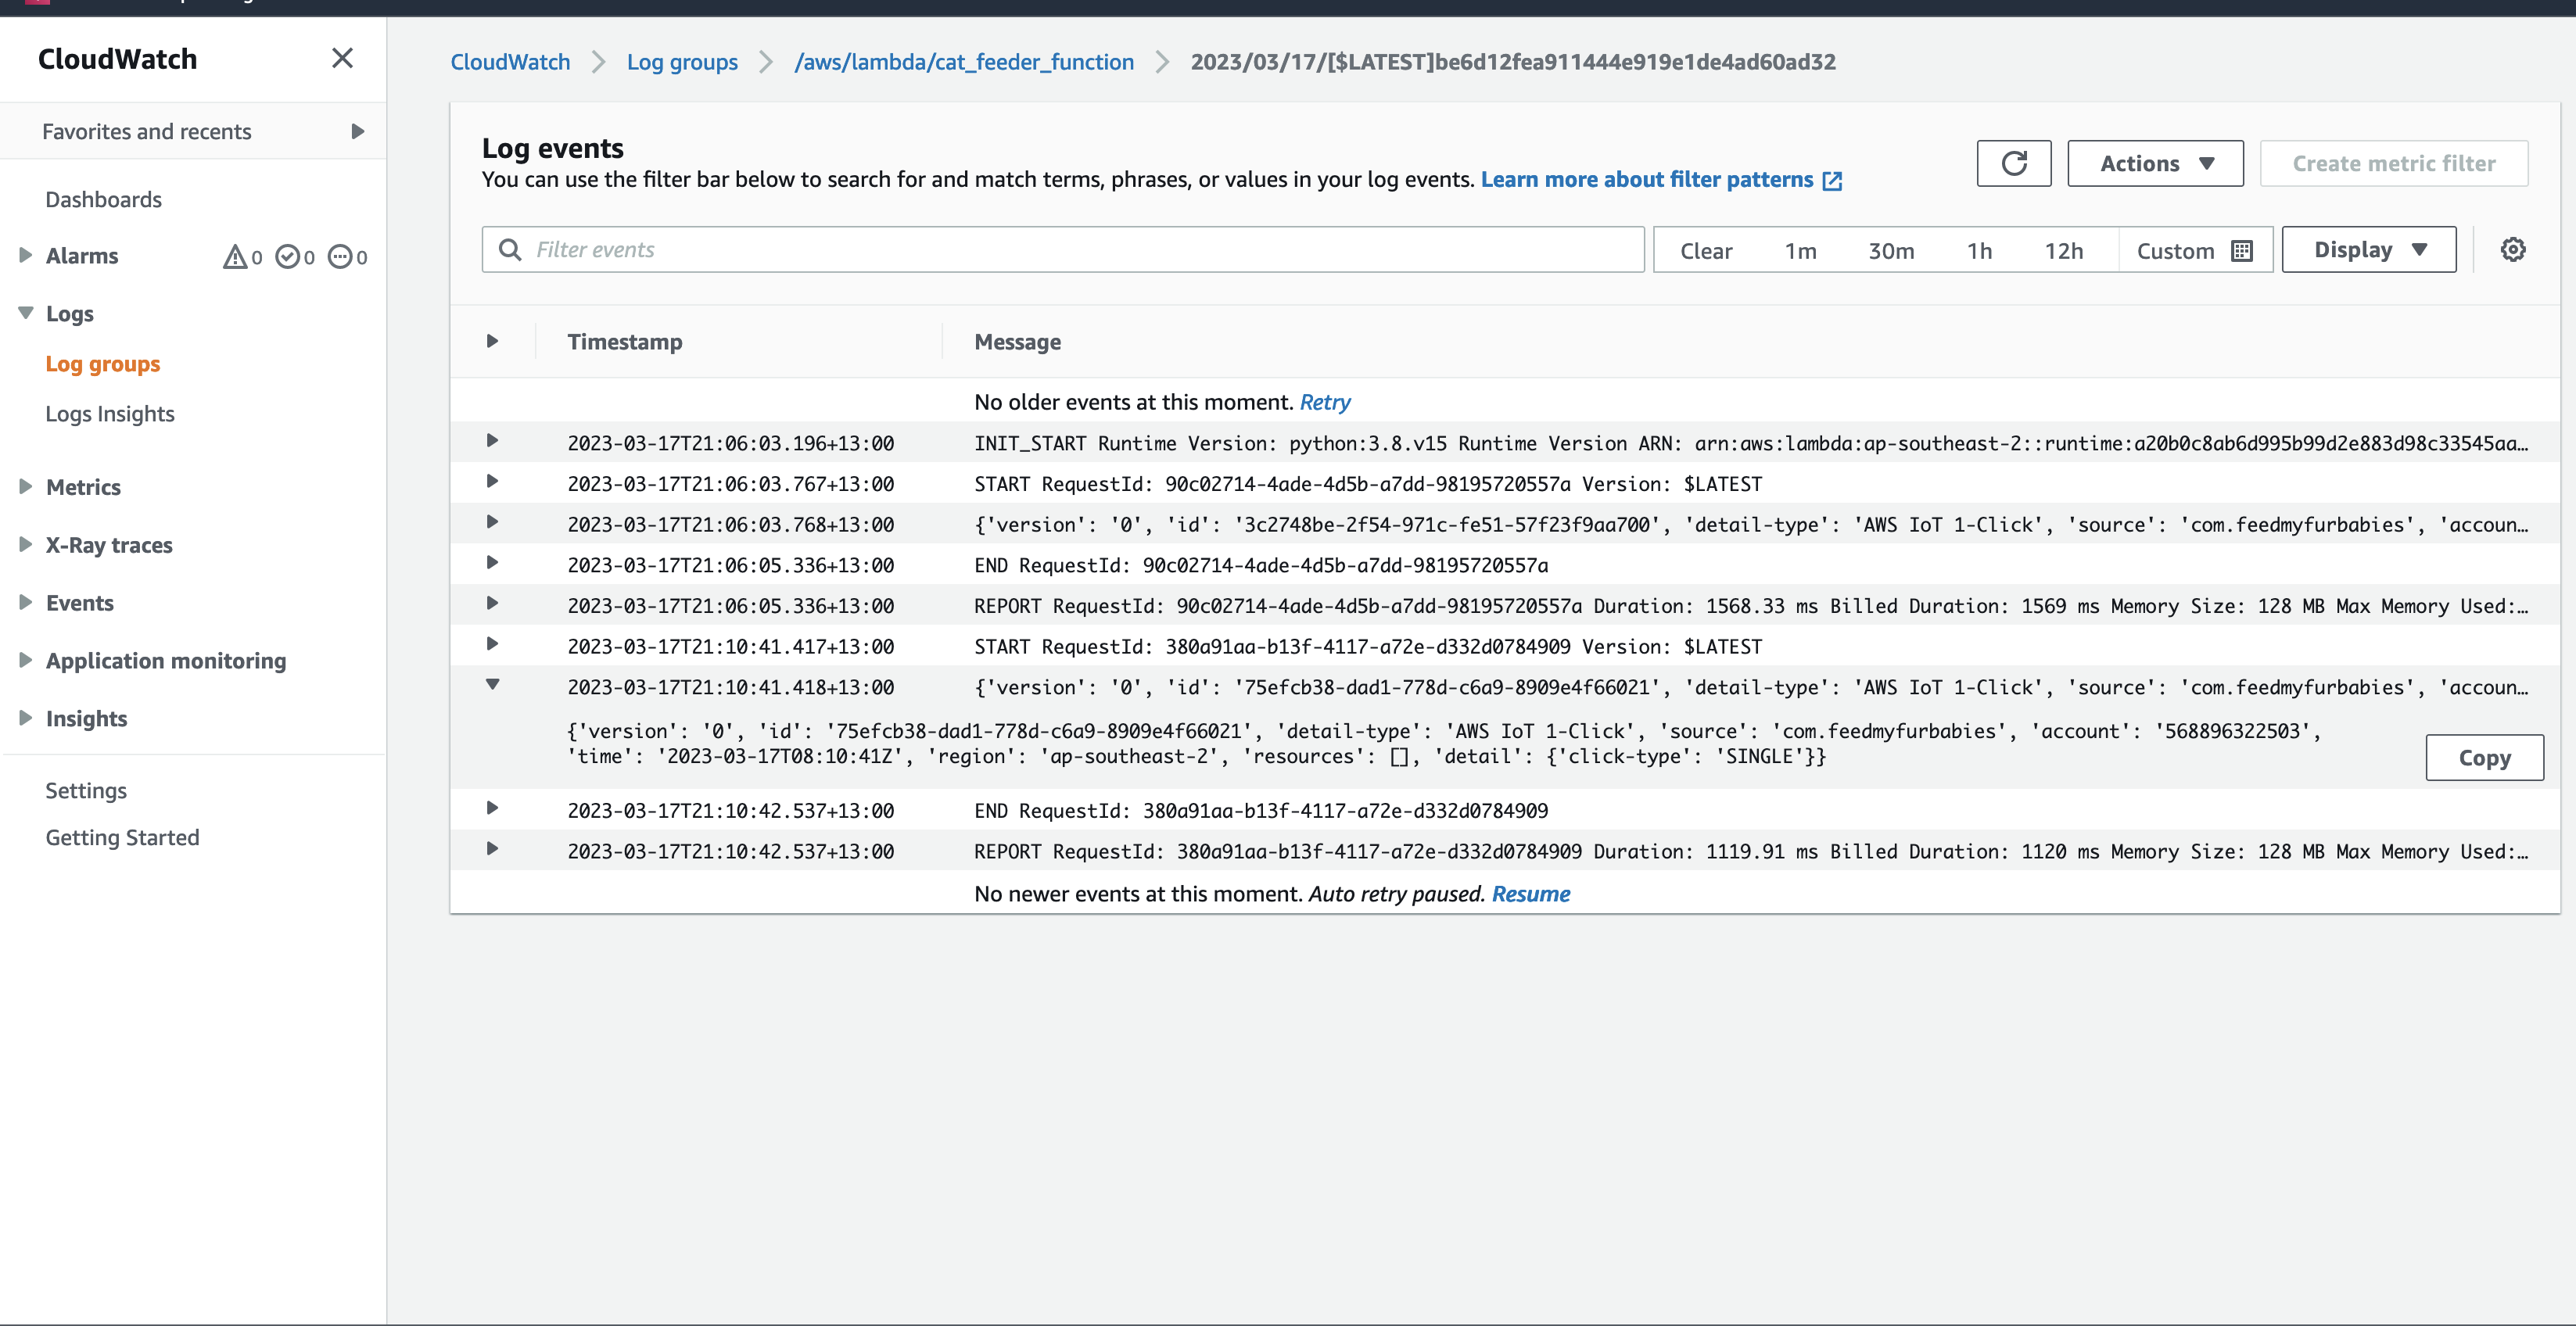Collapse the Logs navigation section
This screenshot has height=1326, width=2576.
[x=25, y=313]
